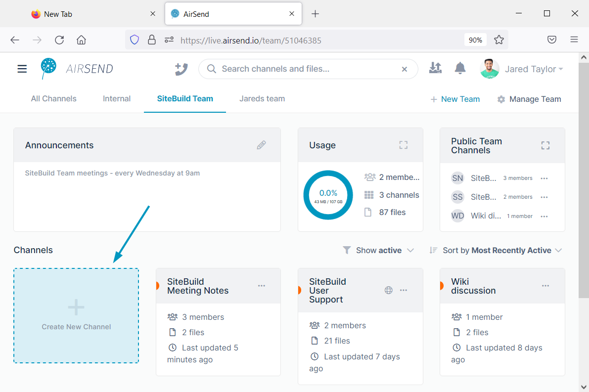The width and height of the screenshot is (589, 392).
Task: Bookmark this page with the star
Action: (x=499, y=40)
